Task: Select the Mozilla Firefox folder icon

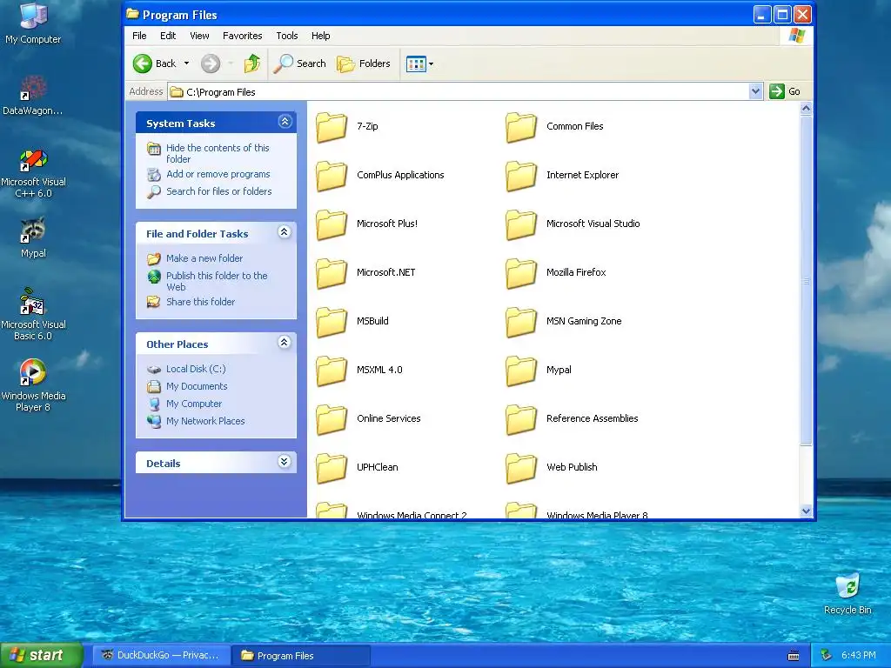Action: pyautogui.click(x=521, y=272)
